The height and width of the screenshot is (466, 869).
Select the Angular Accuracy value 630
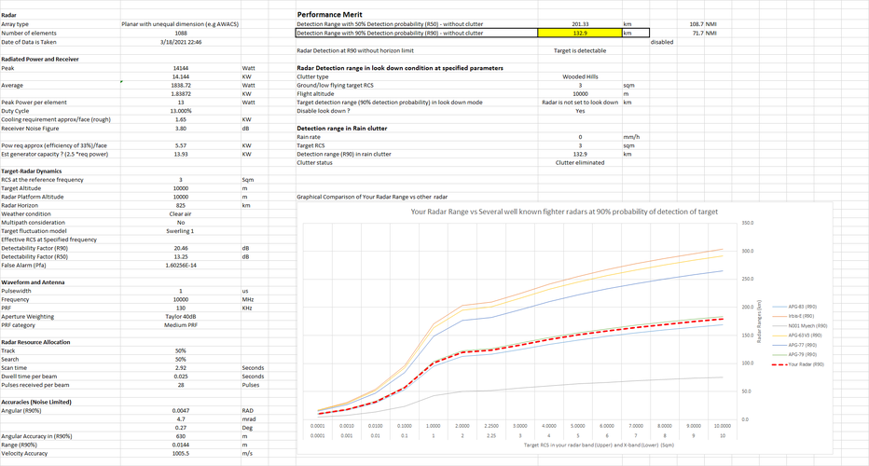pyautogui.click(x=181, y=436)
